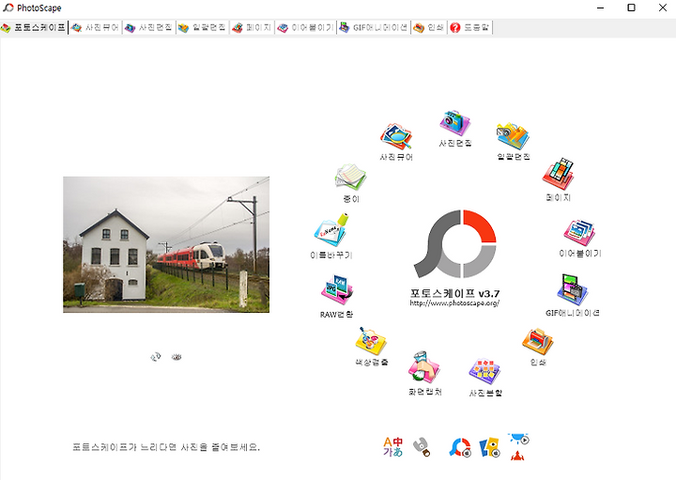This screenshot has width=676, height=480.
Task: Click the 포토스케이프 v3.7 version text
Action: 454,293
